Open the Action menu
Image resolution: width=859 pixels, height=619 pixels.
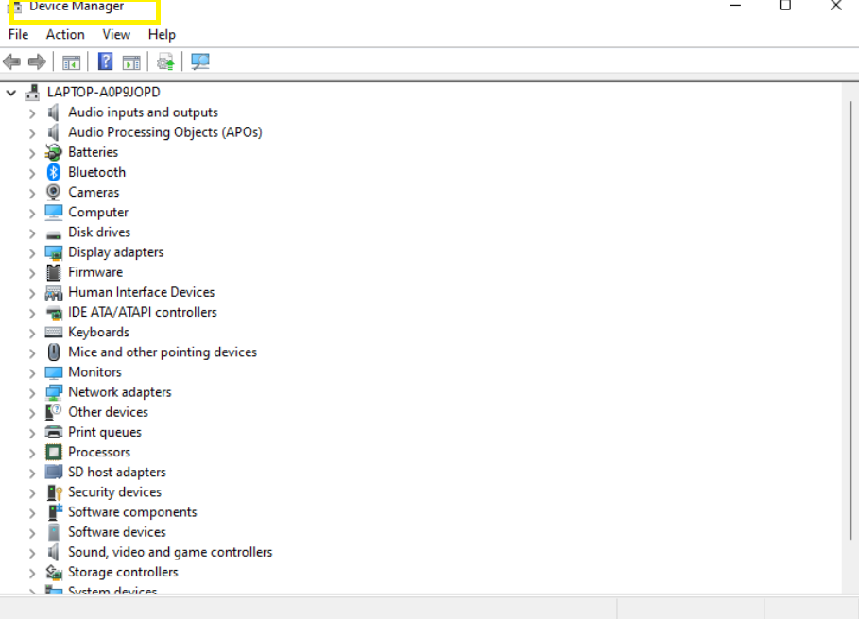pyautogui.click(x=65, y=35)
